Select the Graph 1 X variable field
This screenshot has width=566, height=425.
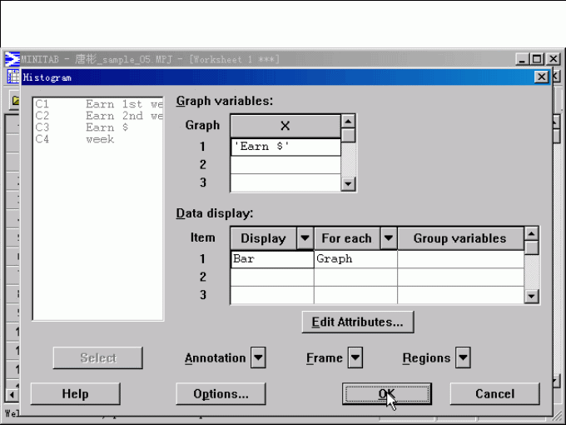coord(285,147)
